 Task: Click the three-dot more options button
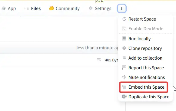coord(122,8)
